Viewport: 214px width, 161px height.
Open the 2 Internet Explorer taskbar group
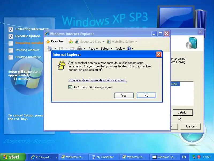(43, 157)
